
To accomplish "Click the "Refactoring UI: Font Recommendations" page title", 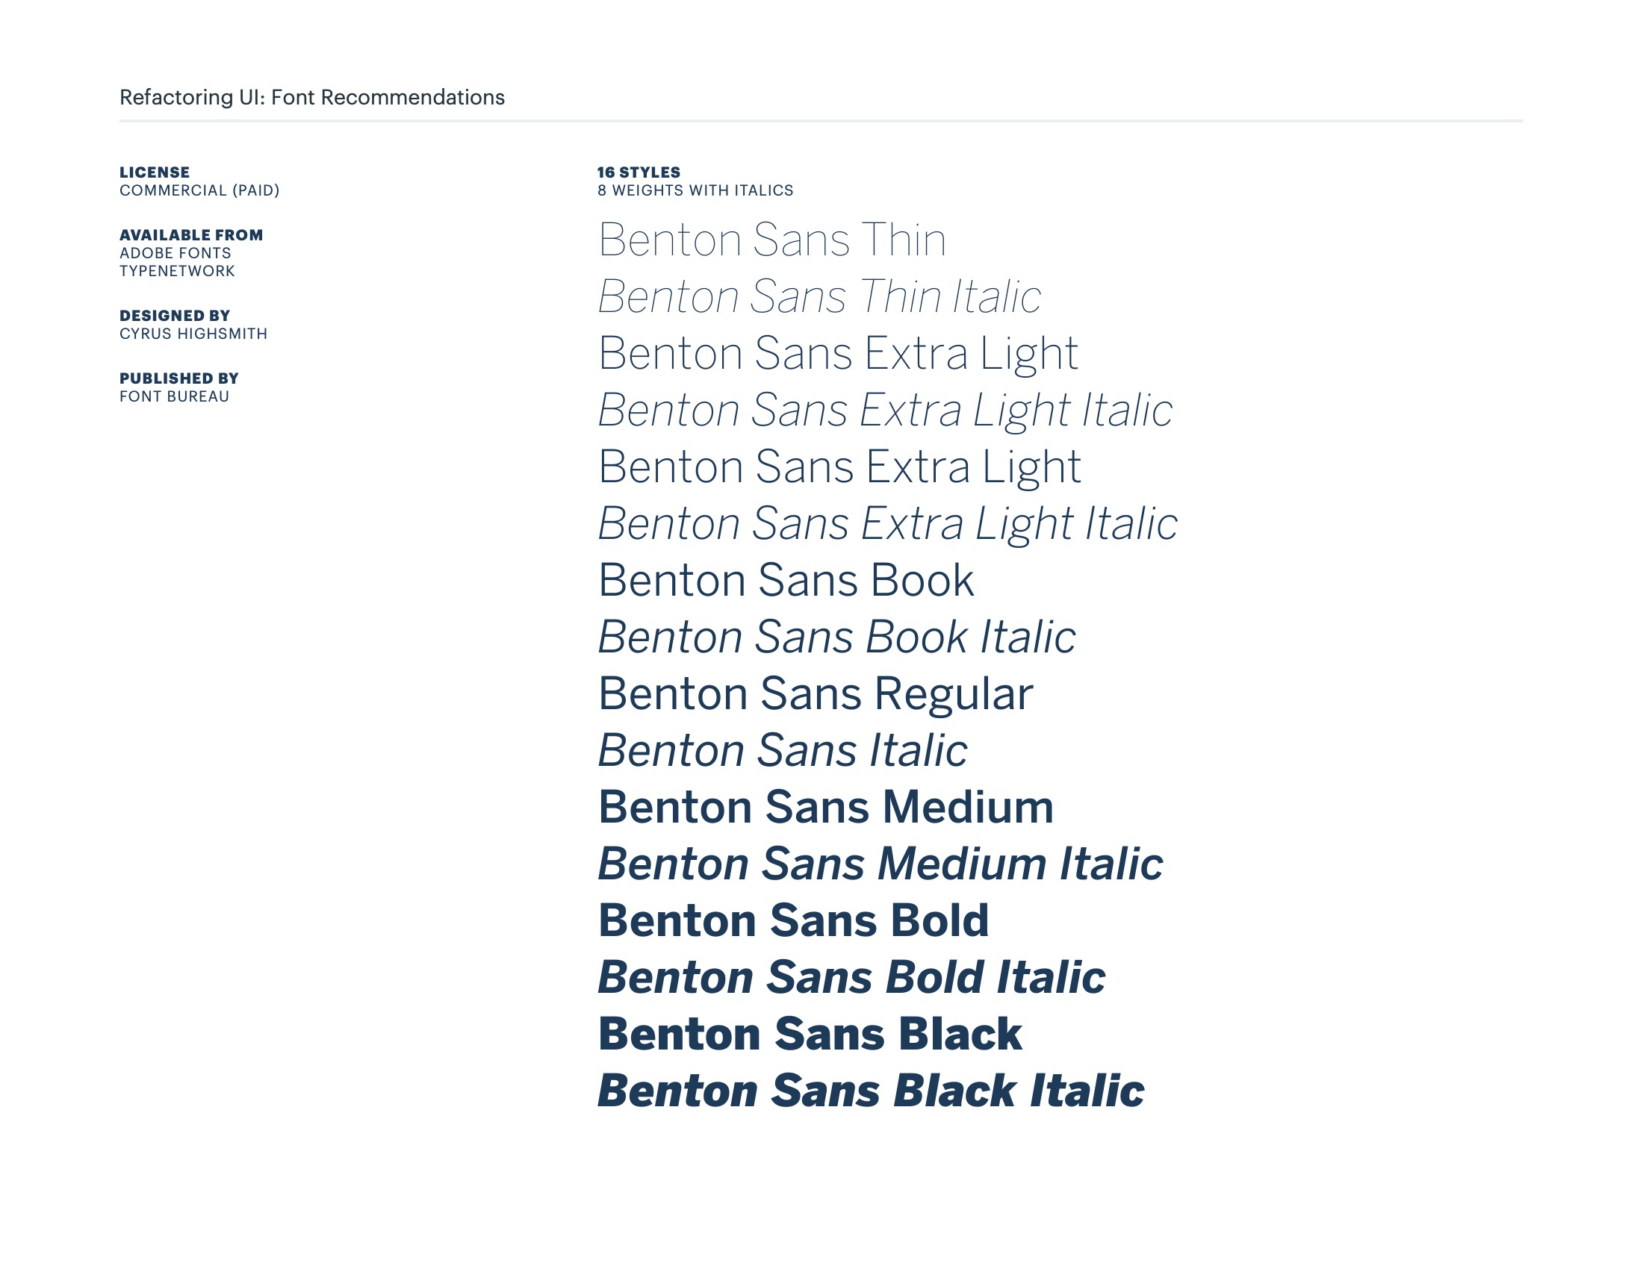I will [x=311, y=97].
